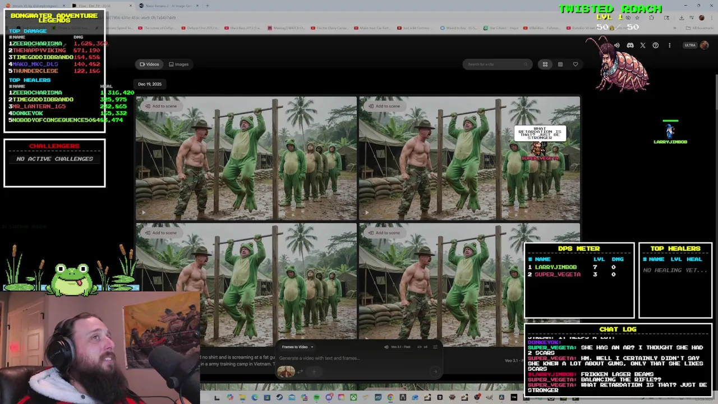Select the first frame image thumbnail
This screenshot has height=404, width=718.
coord(286,371)
